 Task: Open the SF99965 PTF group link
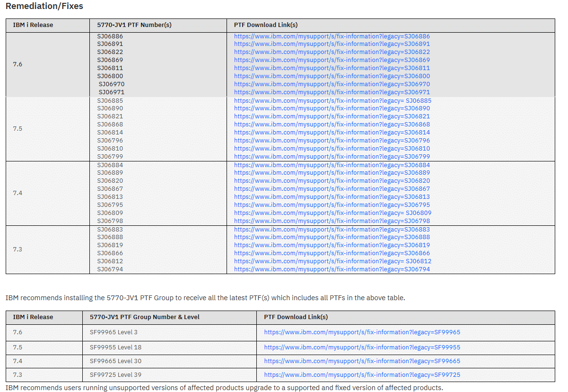362,332
